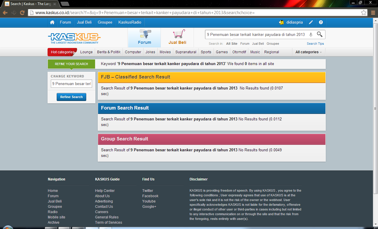The height and width of the screenshot is (229, 378).
Task: Open Youtube under Find Us
Action: [149, 201]
